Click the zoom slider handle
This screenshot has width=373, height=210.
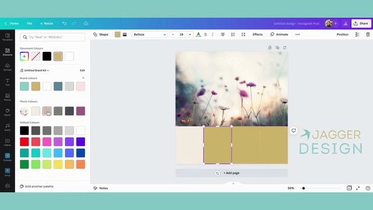[304, 188]
